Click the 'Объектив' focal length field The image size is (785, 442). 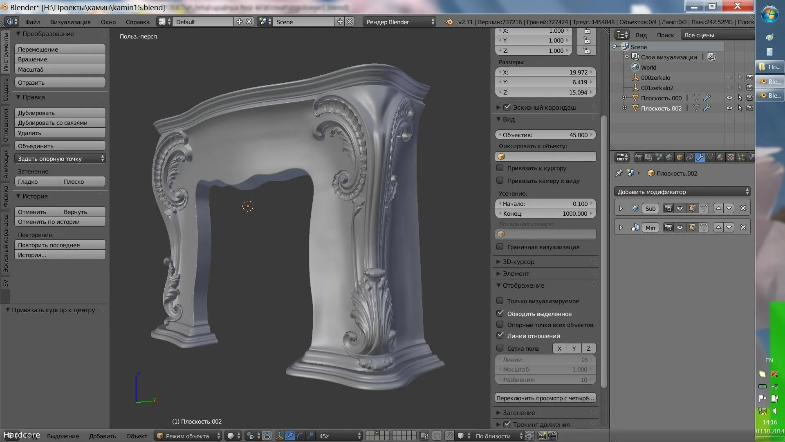coord(545,135)
